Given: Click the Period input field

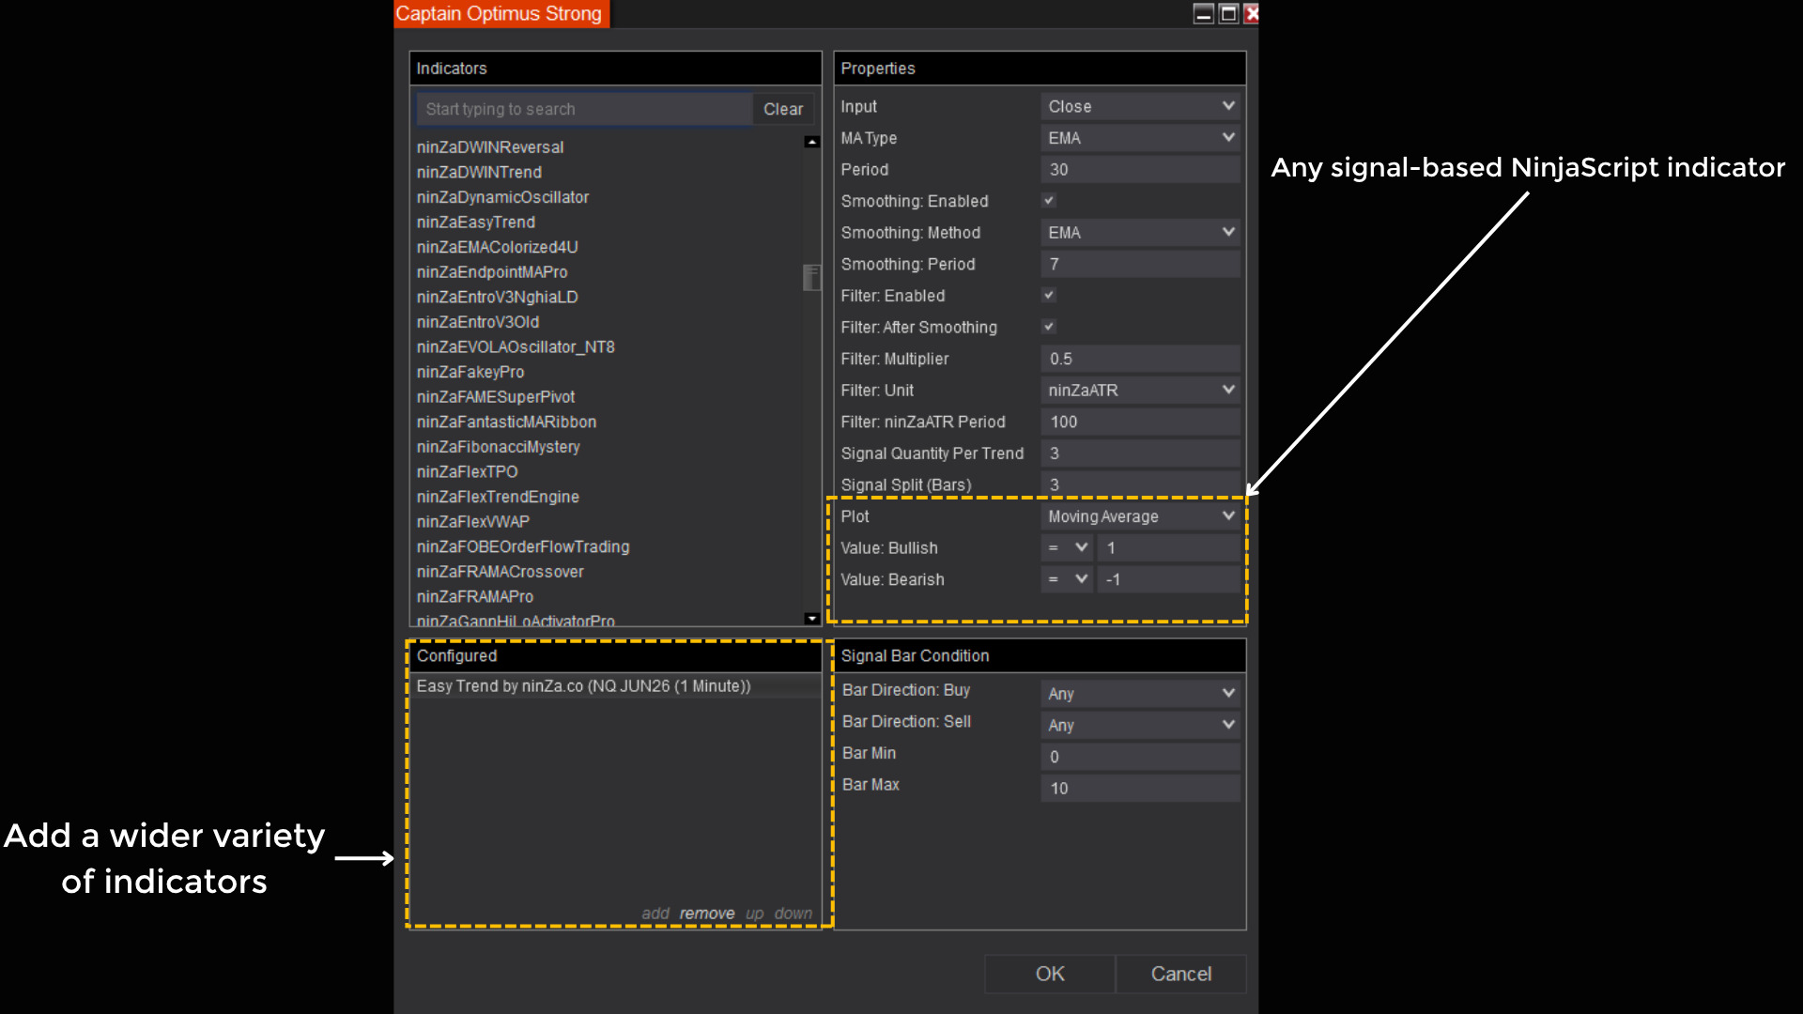Looking at the screenshot, I should pyautogui.click(x=1140, y=170).
